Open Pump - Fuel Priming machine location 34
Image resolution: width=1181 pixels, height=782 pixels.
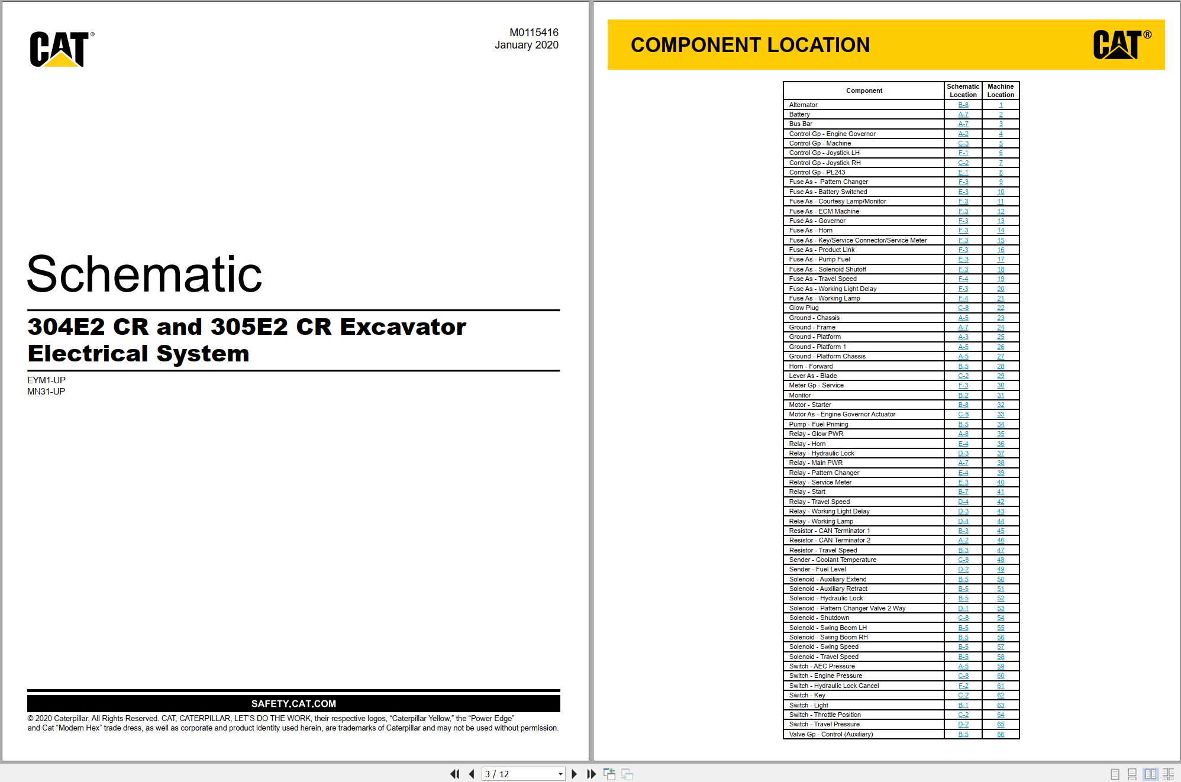pos(1001,424)
